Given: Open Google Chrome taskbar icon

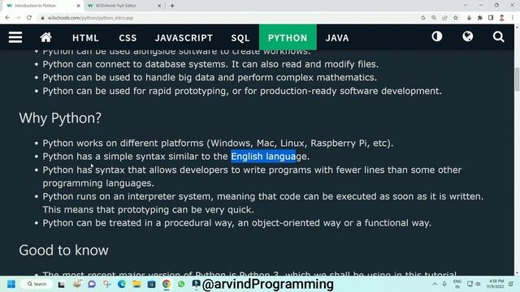Looking at the screenshot, I should click(166, 284).
